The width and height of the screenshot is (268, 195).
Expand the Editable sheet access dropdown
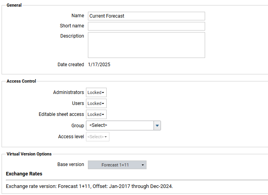[x=96, y=114]
